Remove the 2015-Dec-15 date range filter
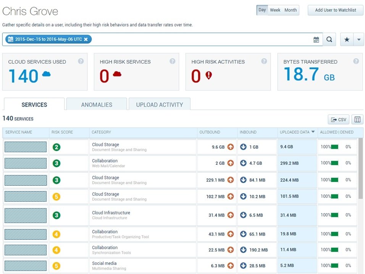Viewport: 365px width, 274px height. pos(86,39)
